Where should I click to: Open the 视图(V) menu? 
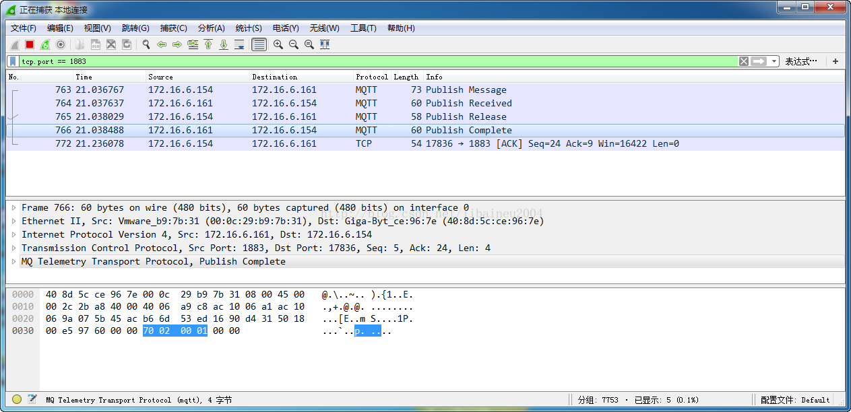coord(97,28)
